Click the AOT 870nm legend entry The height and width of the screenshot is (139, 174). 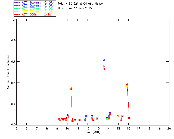[35, 11]
